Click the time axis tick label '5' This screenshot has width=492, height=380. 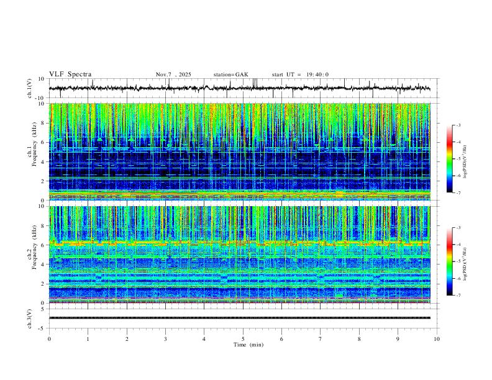tap(243, 339)
